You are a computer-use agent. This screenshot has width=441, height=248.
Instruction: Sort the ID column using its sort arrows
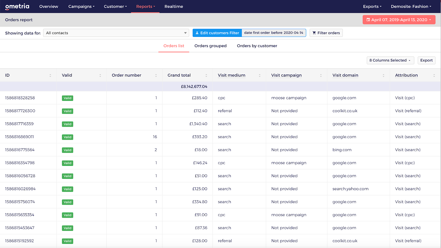pyautogui.click(x=50, y=75)
